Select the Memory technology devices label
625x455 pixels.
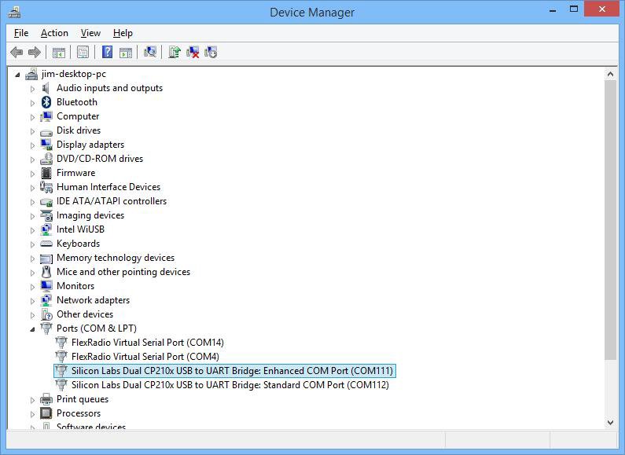pos(116,258)
